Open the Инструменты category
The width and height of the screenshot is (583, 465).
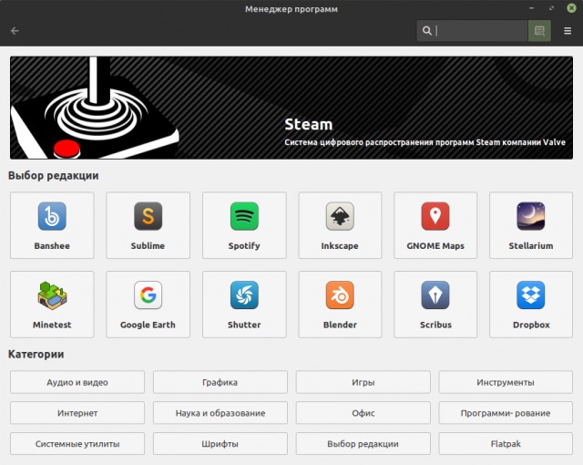point(506,382)
